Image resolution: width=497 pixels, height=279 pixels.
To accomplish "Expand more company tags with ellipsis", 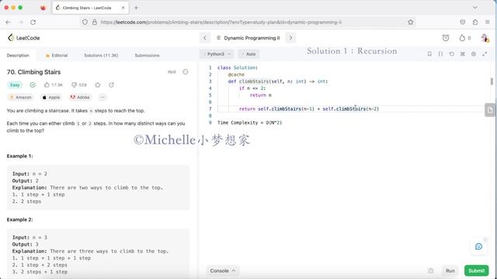I will tap(103, 98).
